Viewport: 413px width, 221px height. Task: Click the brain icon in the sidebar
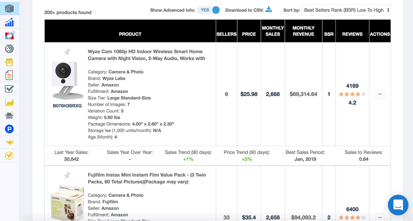[x=9, y=49]
